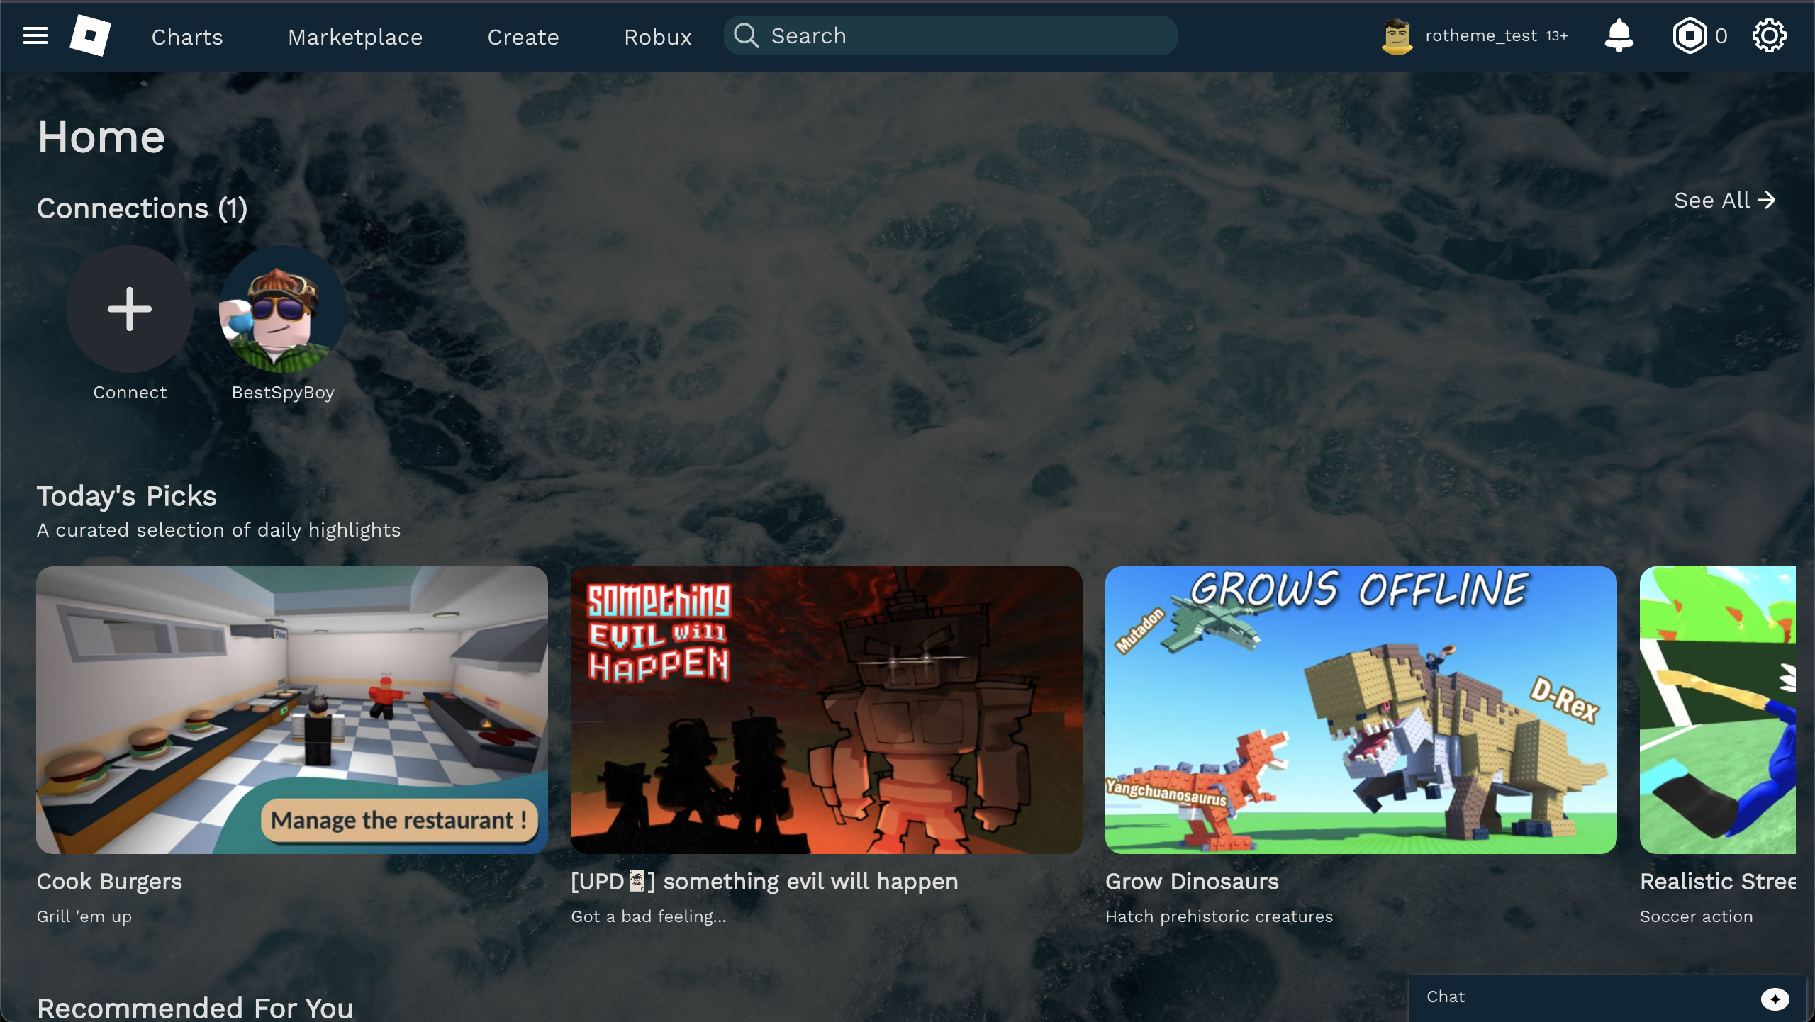Click the sparkle icon in the Chat bar
This screenshot has height=1022, width=1815.
pos(1775,998)
